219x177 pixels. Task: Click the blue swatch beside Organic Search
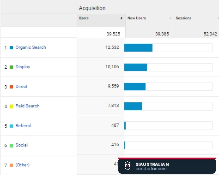(11, 47)
